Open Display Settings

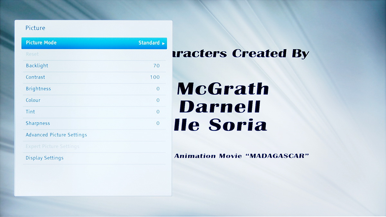pyautogui.click(x=94, y=158)
